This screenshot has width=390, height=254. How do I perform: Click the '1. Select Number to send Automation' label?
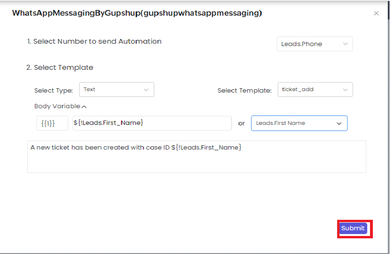pos(94,41)
